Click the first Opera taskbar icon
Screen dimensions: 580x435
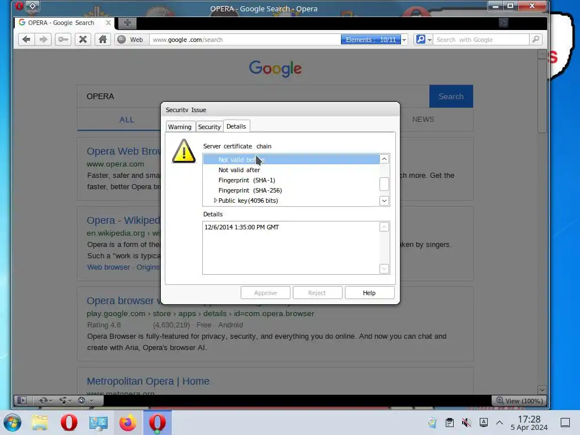(x=69, y=423)
